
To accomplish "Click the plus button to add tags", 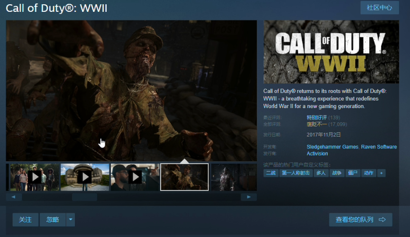I will (382, 173).
